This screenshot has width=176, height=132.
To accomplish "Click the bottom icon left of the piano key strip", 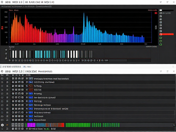I will (6, 58).
